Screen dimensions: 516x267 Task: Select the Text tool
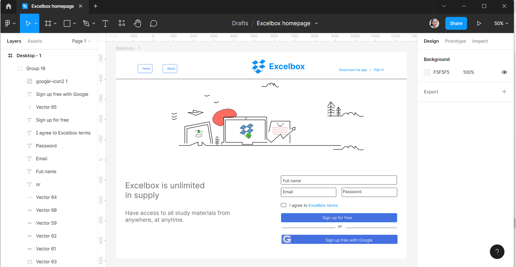tap(105, 23)
